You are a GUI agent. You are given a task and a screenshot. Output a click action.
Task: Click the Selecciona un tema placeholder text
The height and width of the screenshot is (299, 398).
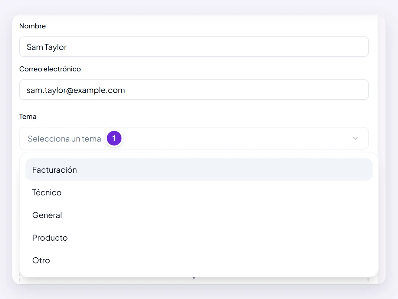[64, 139]
